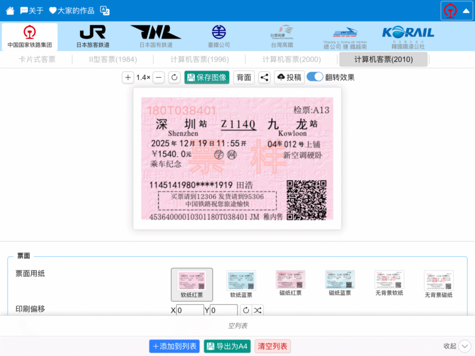This screenshot has height=356, width=475.
Task: Switch to 计算机客票(1996) tab
Action: (199, 59)
